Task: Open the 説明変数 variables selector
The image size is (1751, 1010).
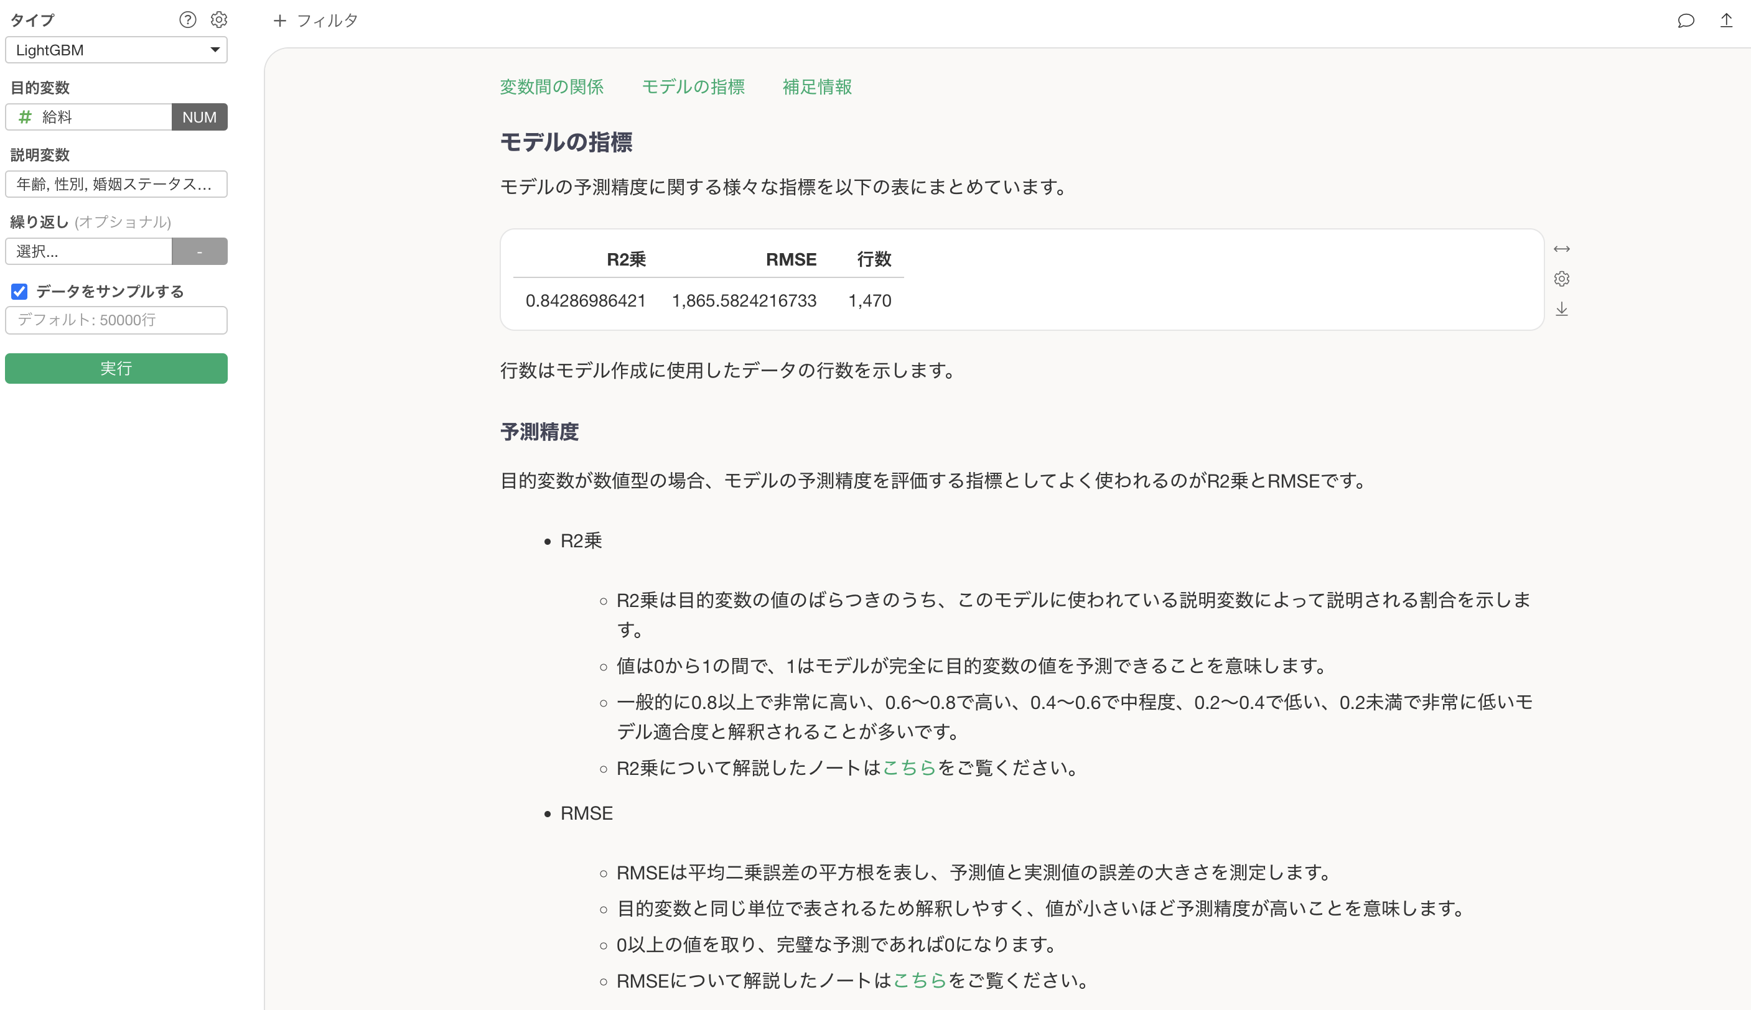Action: click(116, 185)
